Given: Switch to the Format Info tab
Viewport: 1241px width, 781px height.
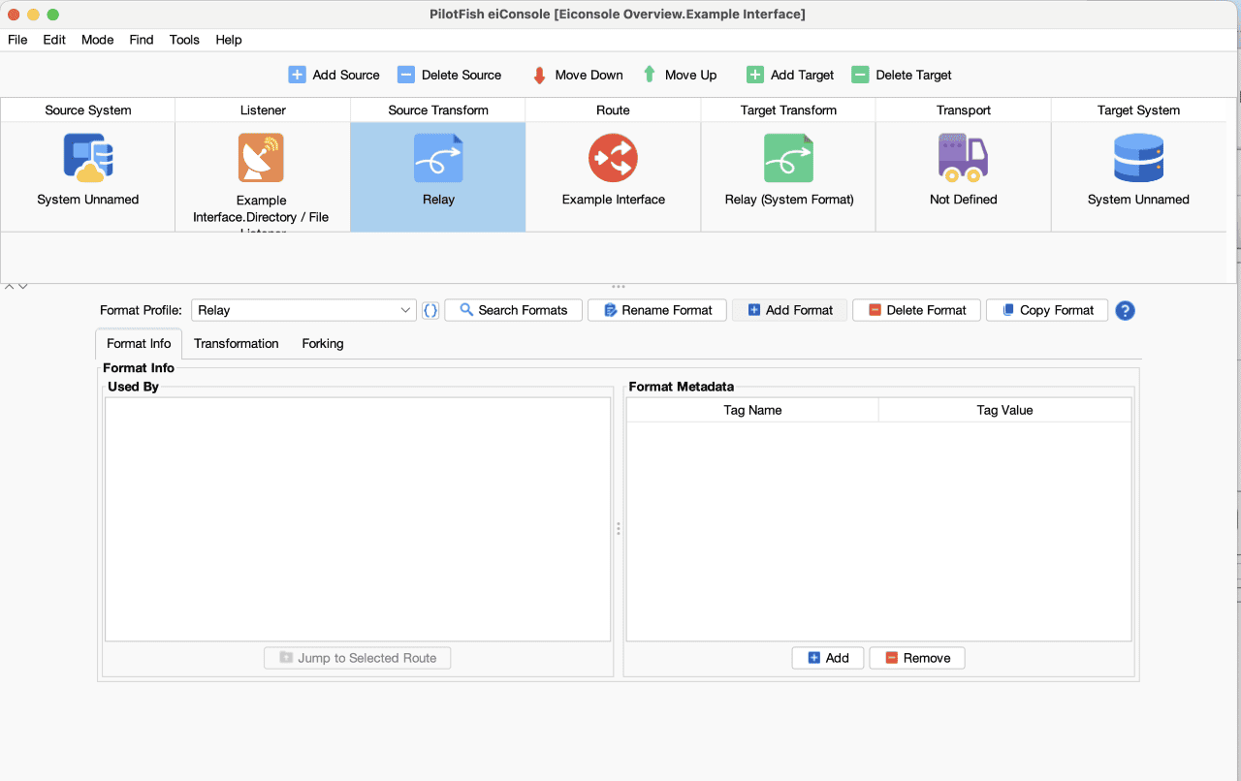Looking at the screenshot, I should pyautogui.click(x=139, y=344).
